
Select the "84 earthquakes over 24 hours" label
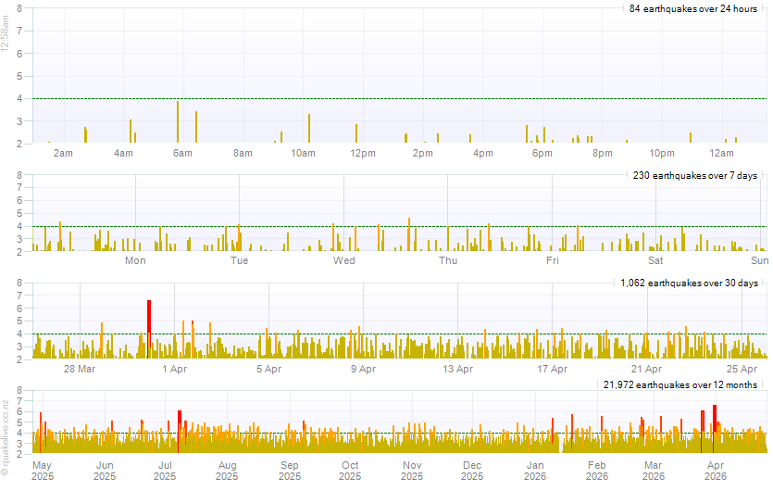point(692,8)
